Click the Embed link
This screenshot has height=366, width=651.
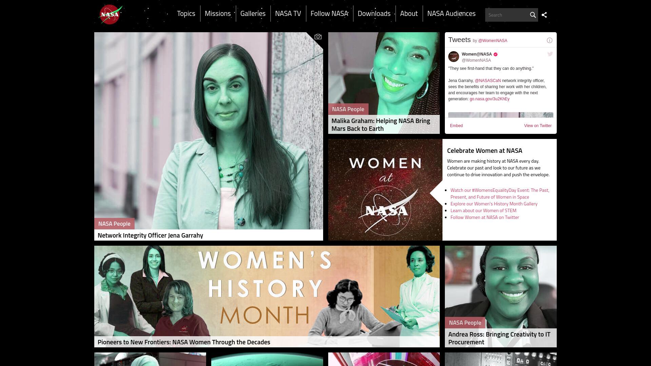pos(456,126)
